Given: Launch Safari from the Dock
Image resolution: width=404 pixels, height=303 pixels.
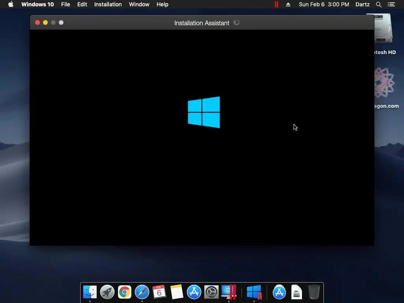Looking at the screenshot, I should pyautogui.click(x=142, y=292).
